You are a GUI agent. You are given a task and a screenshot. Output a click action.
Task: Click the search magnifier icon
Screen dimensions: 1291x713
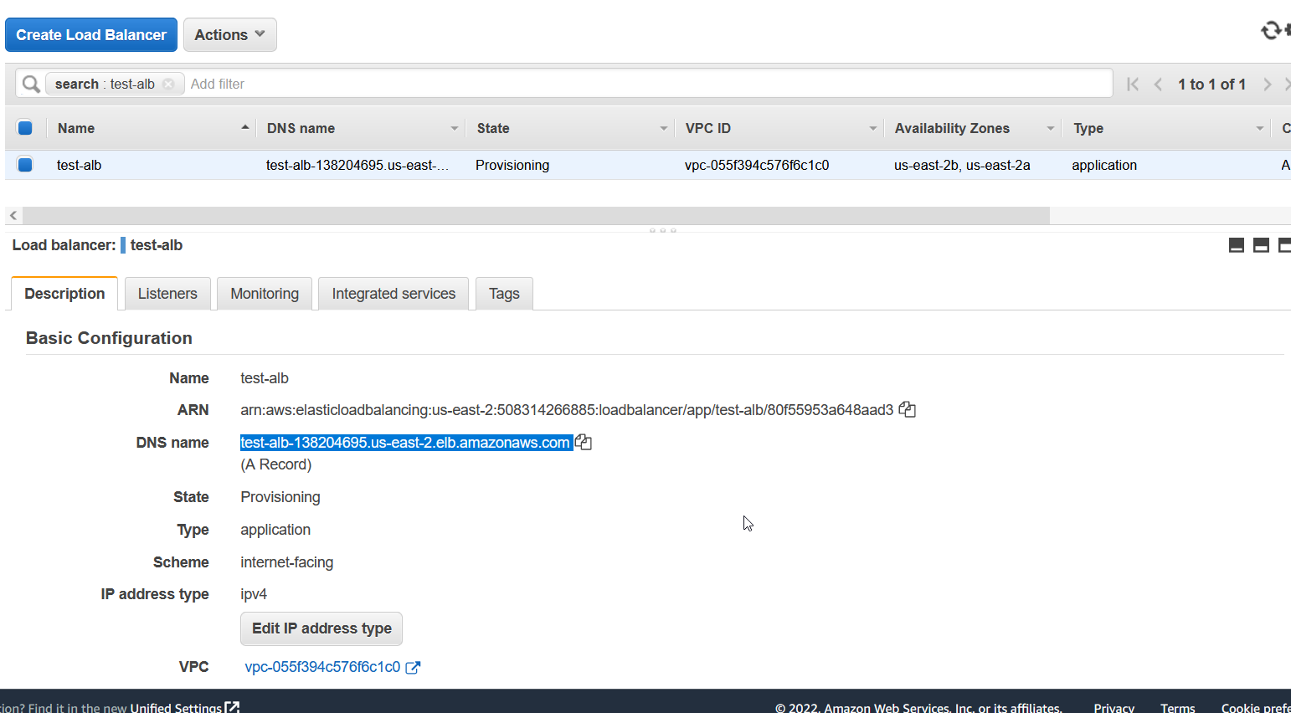tap(31, 84)
